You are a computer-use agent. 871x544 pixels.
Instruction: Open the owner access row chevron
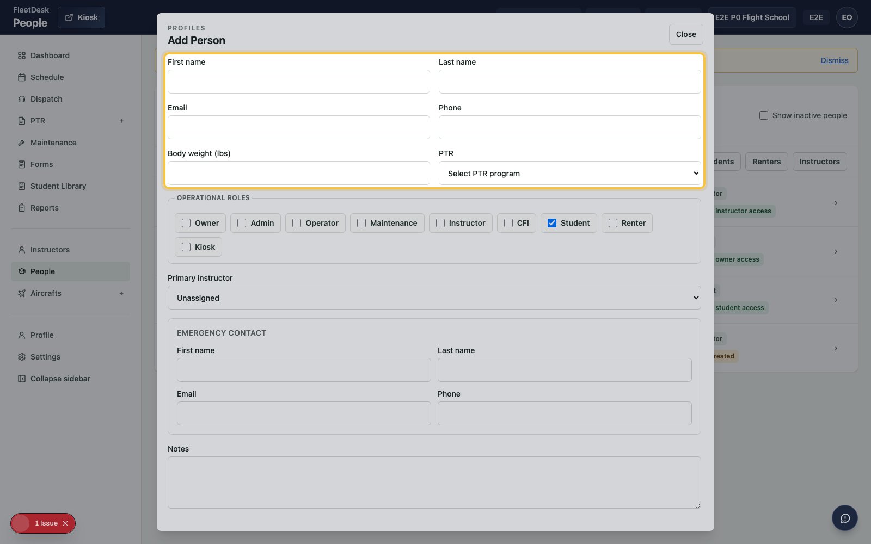pos(836,251)
